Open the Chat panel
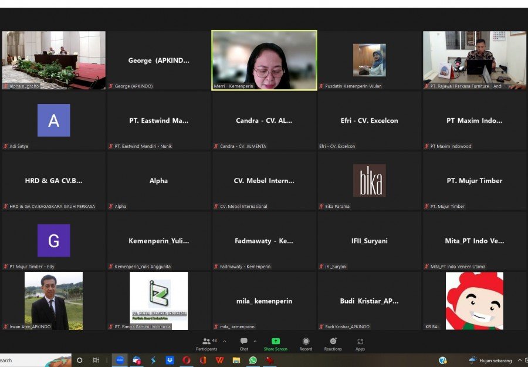The width and height of the screenshot is (528, 367). [244, 344]
